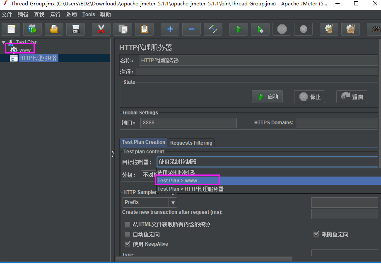This screenshot has width=381, height=264.
Task: Click the Shutdown toolbar icon
Action: click(303, 29)
